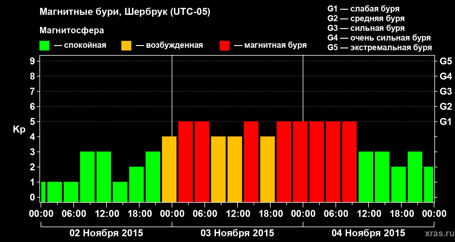Click the first red storm bar on 03 Ноября

186,162
